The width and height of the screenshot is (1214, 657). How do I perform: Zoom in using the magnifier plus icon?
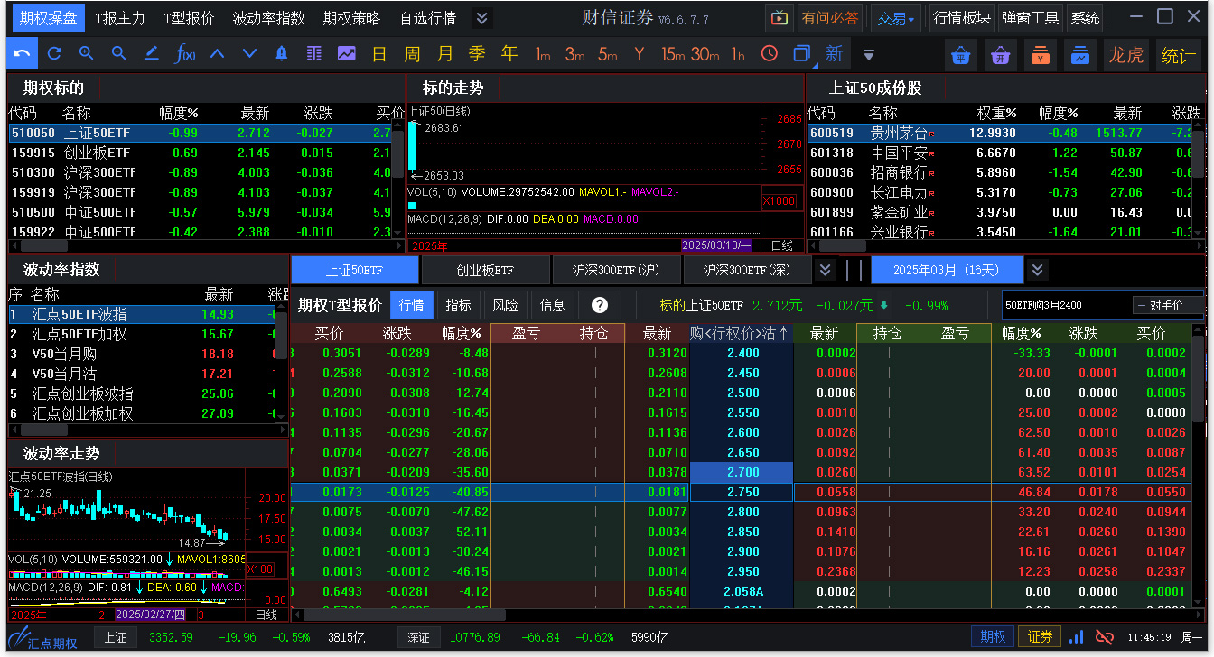86,54
